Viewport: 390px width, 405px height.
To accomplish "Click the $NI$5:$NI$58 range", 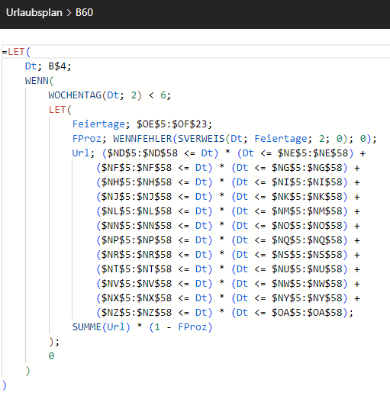I will pyautogui.click(x=307, y=182).
